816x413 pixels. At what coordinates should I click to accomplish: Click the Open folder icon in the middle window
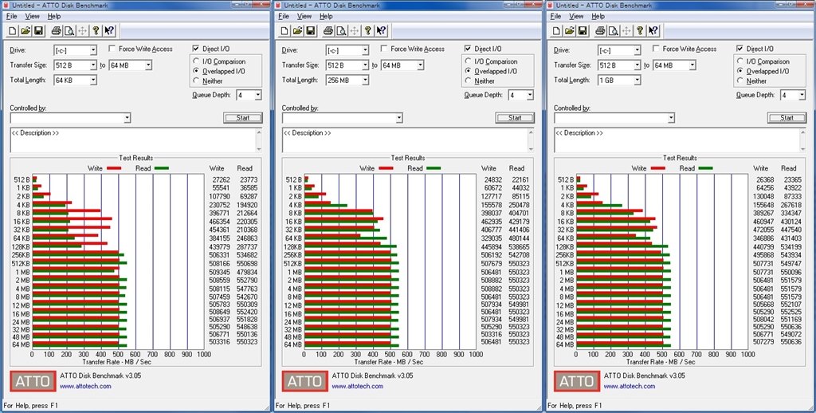point(297,31)
